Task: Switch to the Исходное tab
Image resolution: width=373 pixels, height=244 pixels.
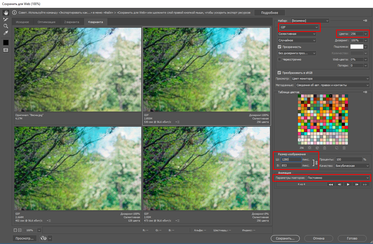Action: pos(22,22)
